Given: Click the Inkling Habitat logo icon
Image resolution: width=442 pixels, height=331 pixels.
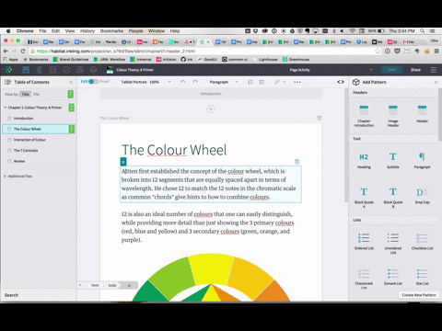Looking at the screenshot, I should click(x=8, y=70).
